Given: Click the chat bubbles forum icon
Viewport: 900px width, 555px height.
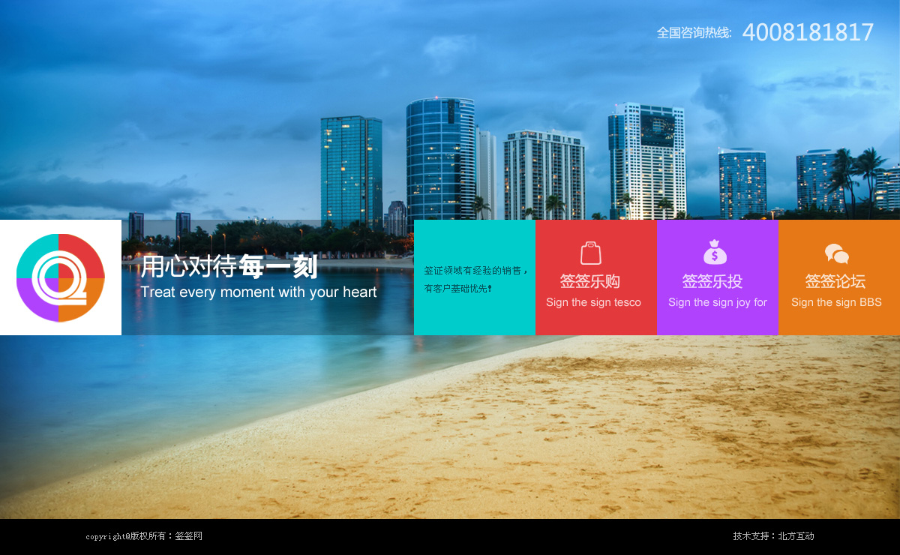Looking at the screenshot, I should tap(837, 254).
